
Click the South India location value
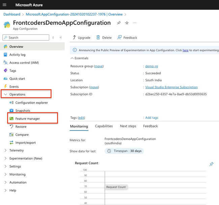click(153, 80)
